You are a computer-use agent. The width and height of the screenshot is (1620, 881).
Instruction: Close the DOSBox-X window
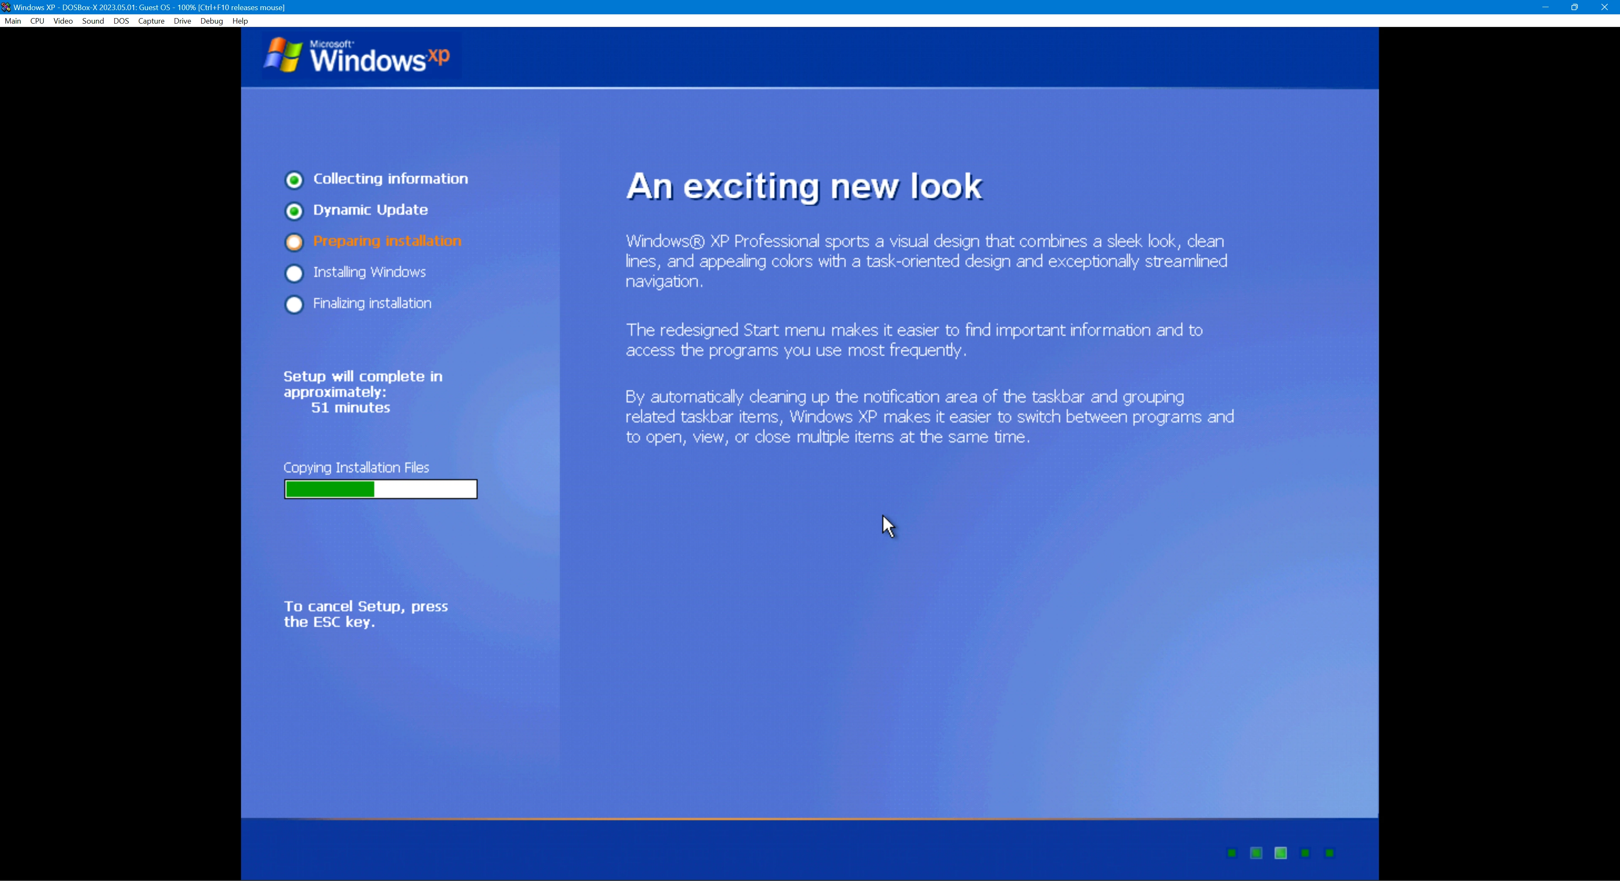tap(1604, 7)
